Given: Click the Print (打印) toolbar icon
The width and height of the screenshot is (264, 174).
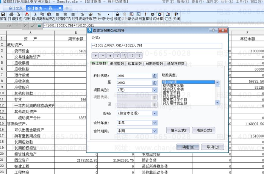Looking at the screenshot, I should tap(11, 16).
